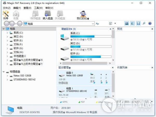
Task: Click the horizontal scrollbar under the drive list
Action: tap(85, 63)
